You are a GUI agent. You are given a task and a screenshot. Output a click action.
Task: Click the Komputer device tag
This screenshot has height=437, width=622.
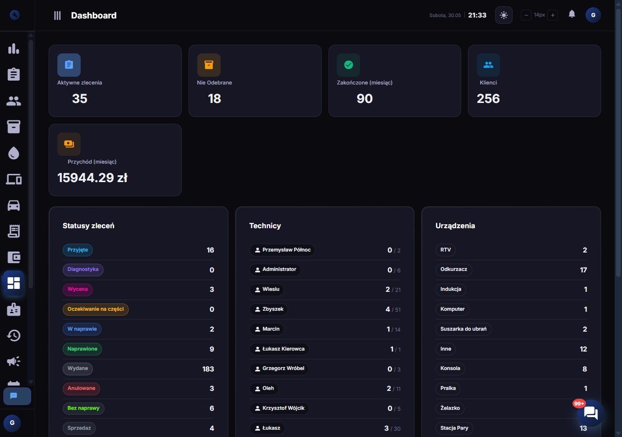click(x=452, y=309)
